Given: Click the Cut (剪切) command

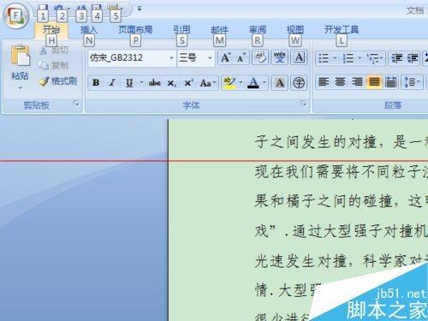Looking at the screenshot, I should [54, 51].
